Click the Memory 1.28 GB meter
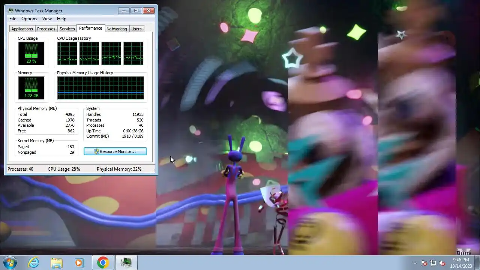The height and width of the screenshot is (270, 480). (31, 88)
